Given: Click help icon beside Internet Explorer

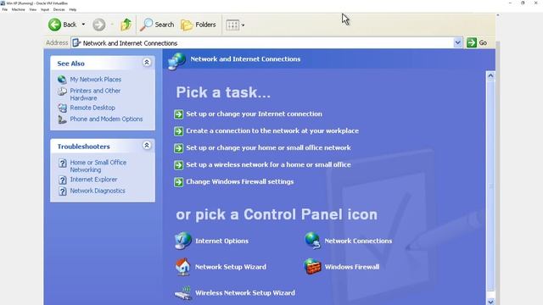Looking at the screenshot, I should pos(62,180).
